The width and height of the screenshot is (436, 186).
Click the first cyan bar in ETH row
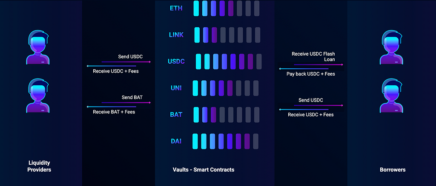click(196, 8)
